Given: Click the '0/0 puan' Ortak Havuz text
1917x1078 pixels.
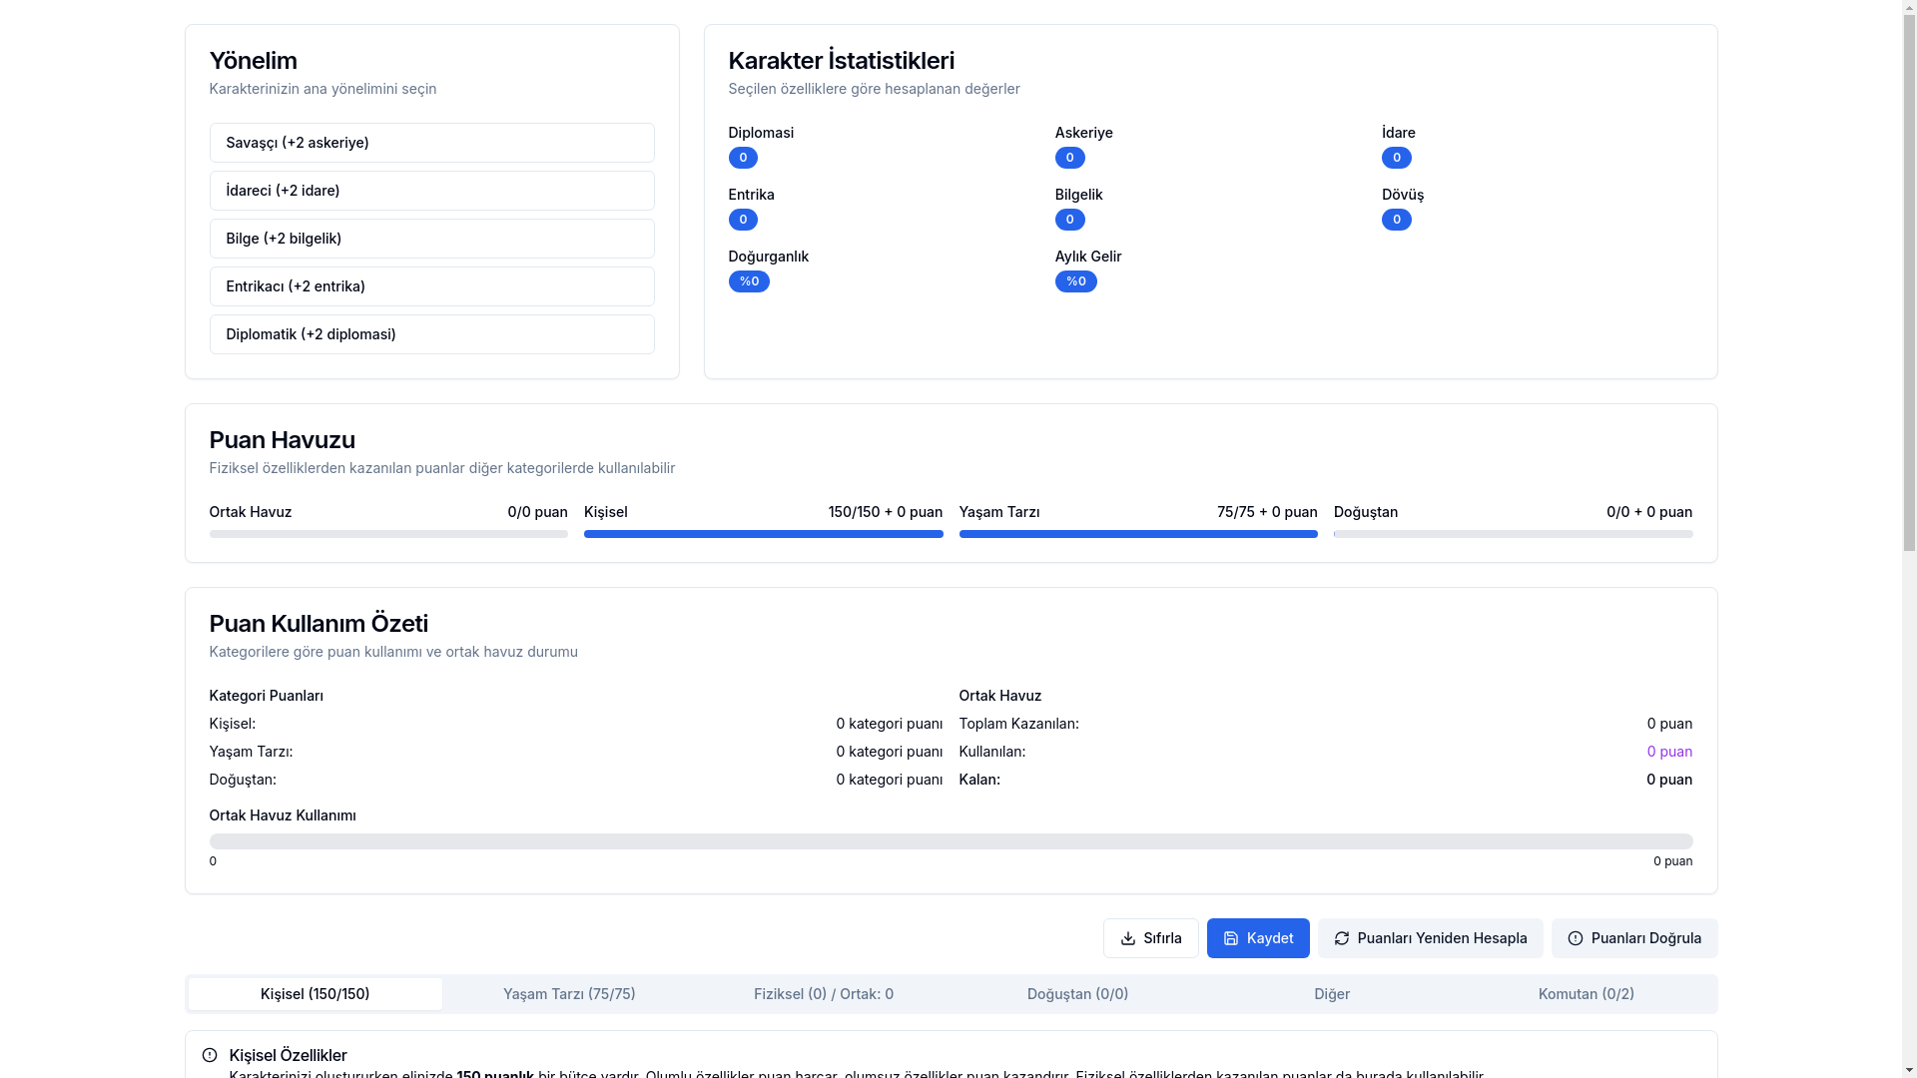Looking at the screenshot, I should coord(537,512).
